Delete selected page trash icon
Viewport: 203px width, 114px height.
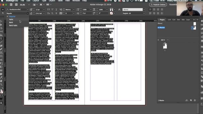[x=195, y=100]
